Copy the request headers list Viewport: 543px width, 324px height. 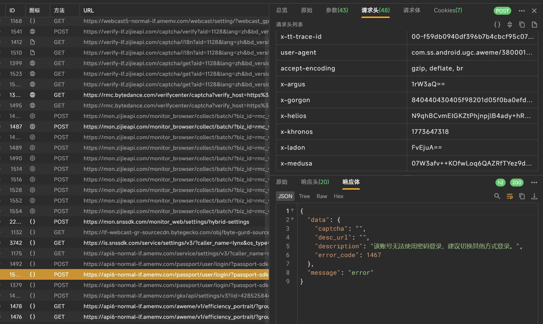click(x=522, y=25)
